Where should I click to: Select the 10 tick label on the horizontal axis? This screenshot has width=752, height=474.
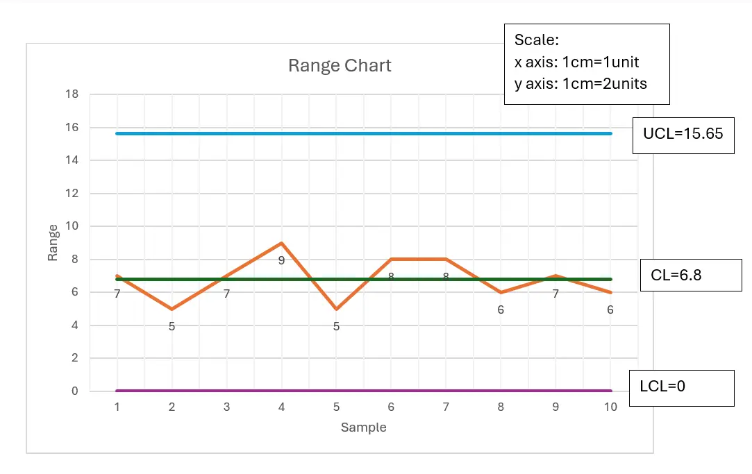[x=610, y=407]
